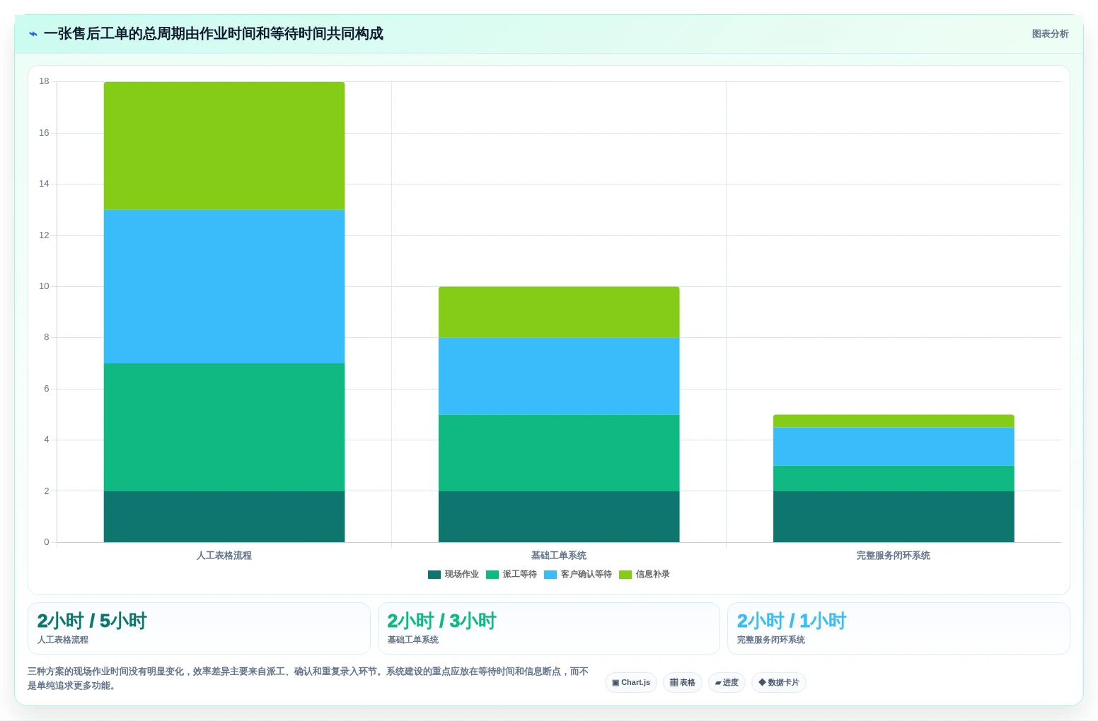This screenshot has height=721, width=1098.
Task: Click the green 派工等待 legend swatch
Action: tap(492, 575)
